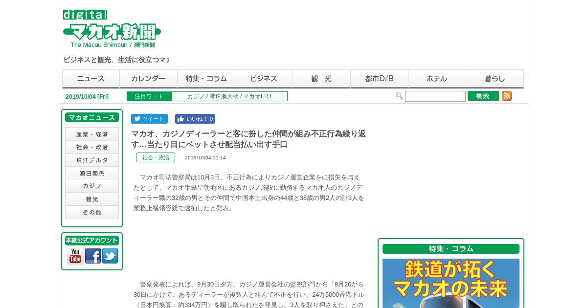The height and width of the screenshot is (308, 587).
Task: Like the article with いいね！ button
Action: click(x=195, y=119)
